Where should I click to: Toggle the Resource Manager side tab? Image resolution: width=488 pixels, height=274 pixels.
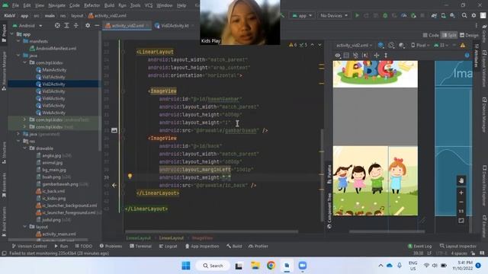click(x=4, y=71)
